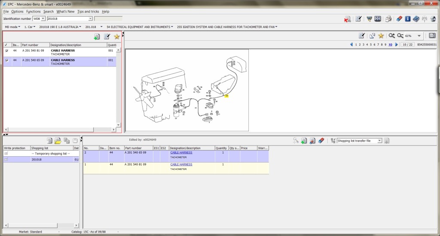The height and width of the screenshot is (236, 440).
Task: Open the Functions menu
Action: pyautogui.click(x=34, y=12)
